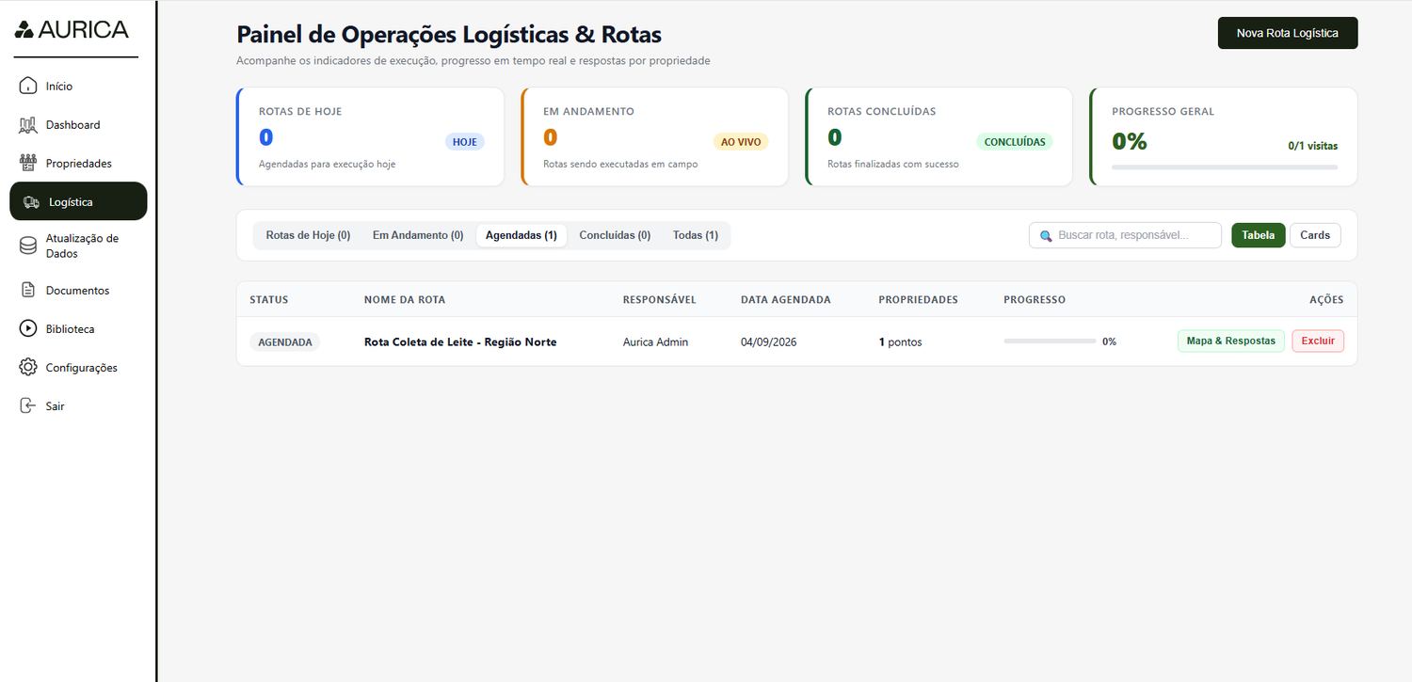The width and height of the screenshot is (1412, 682).
Task: Open the Início menu item
Action: [x=78, y=86]
